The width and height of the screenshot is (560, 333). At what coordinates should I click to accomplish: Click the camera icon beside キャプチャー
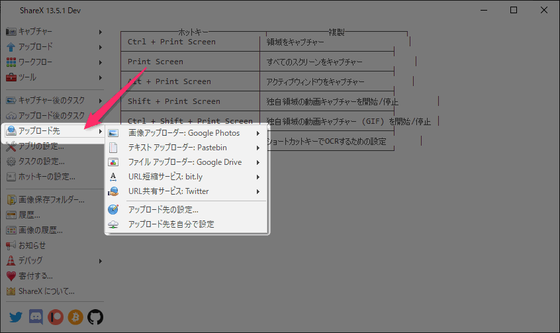tap(11, 32)
